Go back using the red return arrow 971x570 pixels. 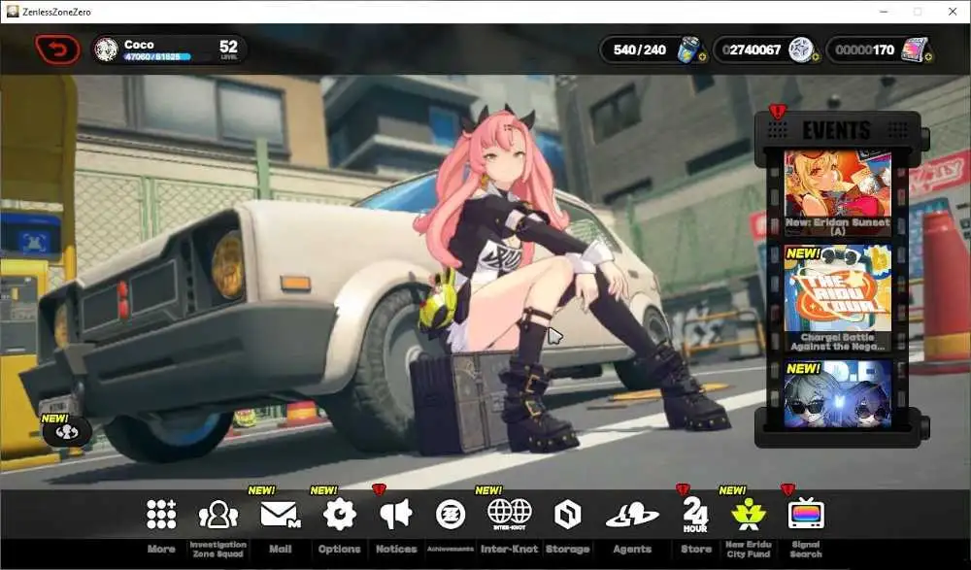57,50
